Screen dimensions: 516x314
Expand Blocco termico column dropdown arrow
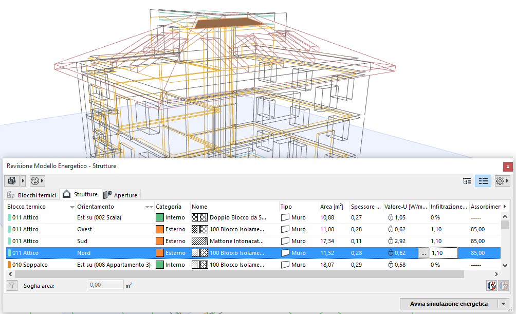click(x=72, y=207)
